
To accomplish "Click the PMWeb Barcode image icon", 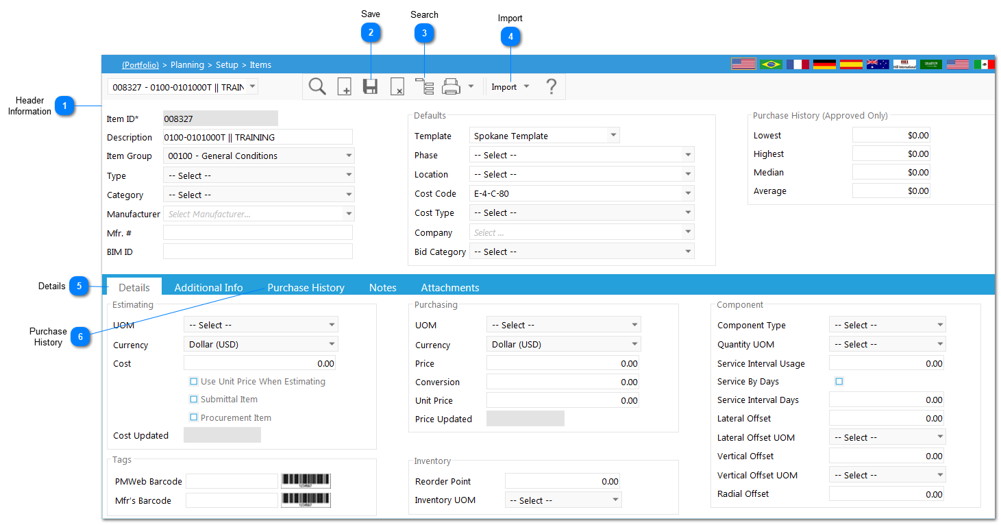I will [306, 481].
